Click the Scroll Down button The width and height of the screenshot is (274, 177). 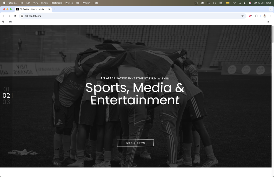click(135, 143)
